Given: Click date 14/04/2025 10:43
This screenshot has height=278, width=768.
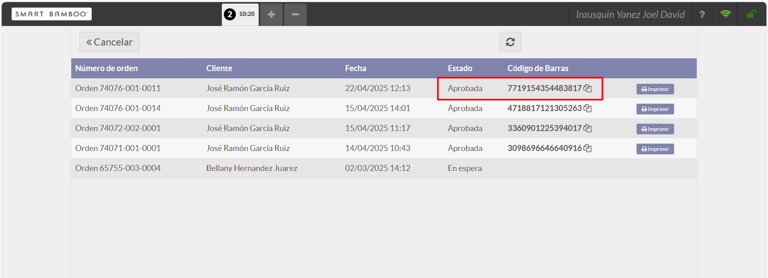Looking at the screenshot, I should [x=378, y=148].
